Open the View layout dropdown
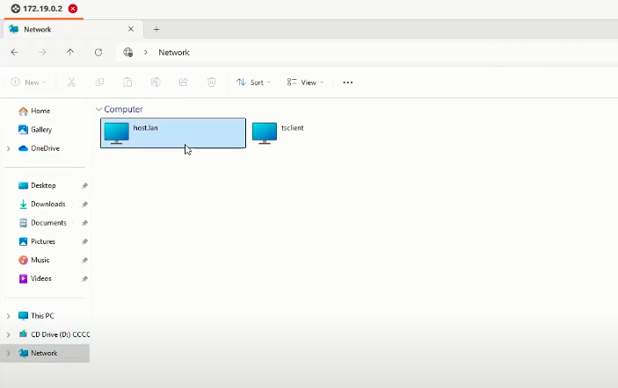The width and height of the screenshot is (618, 388). [305, 83]
